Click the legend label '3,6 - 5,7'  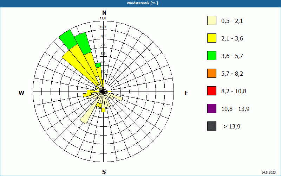click(232, 56)
